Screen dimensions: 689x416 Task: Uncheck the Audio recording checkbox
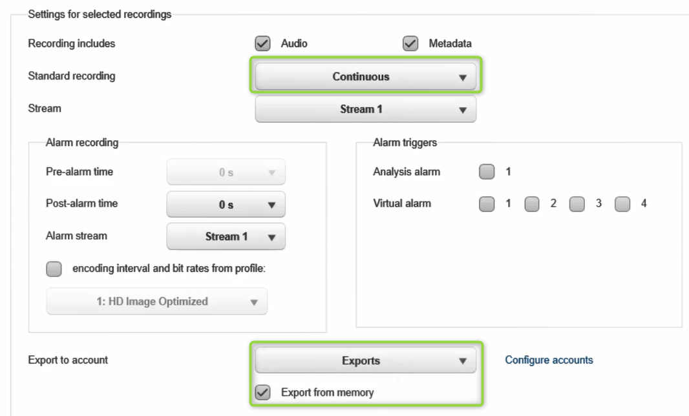tap(262, 44)
